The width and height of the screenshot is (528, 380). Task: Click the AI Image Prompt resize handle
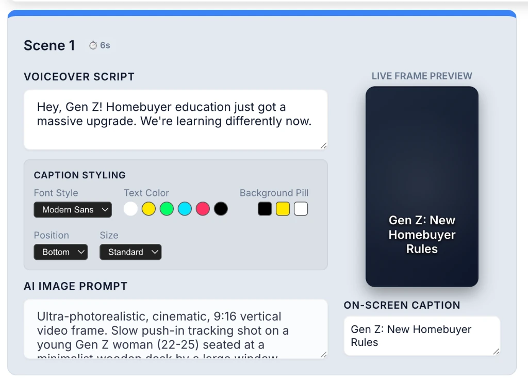pos(324,354)
